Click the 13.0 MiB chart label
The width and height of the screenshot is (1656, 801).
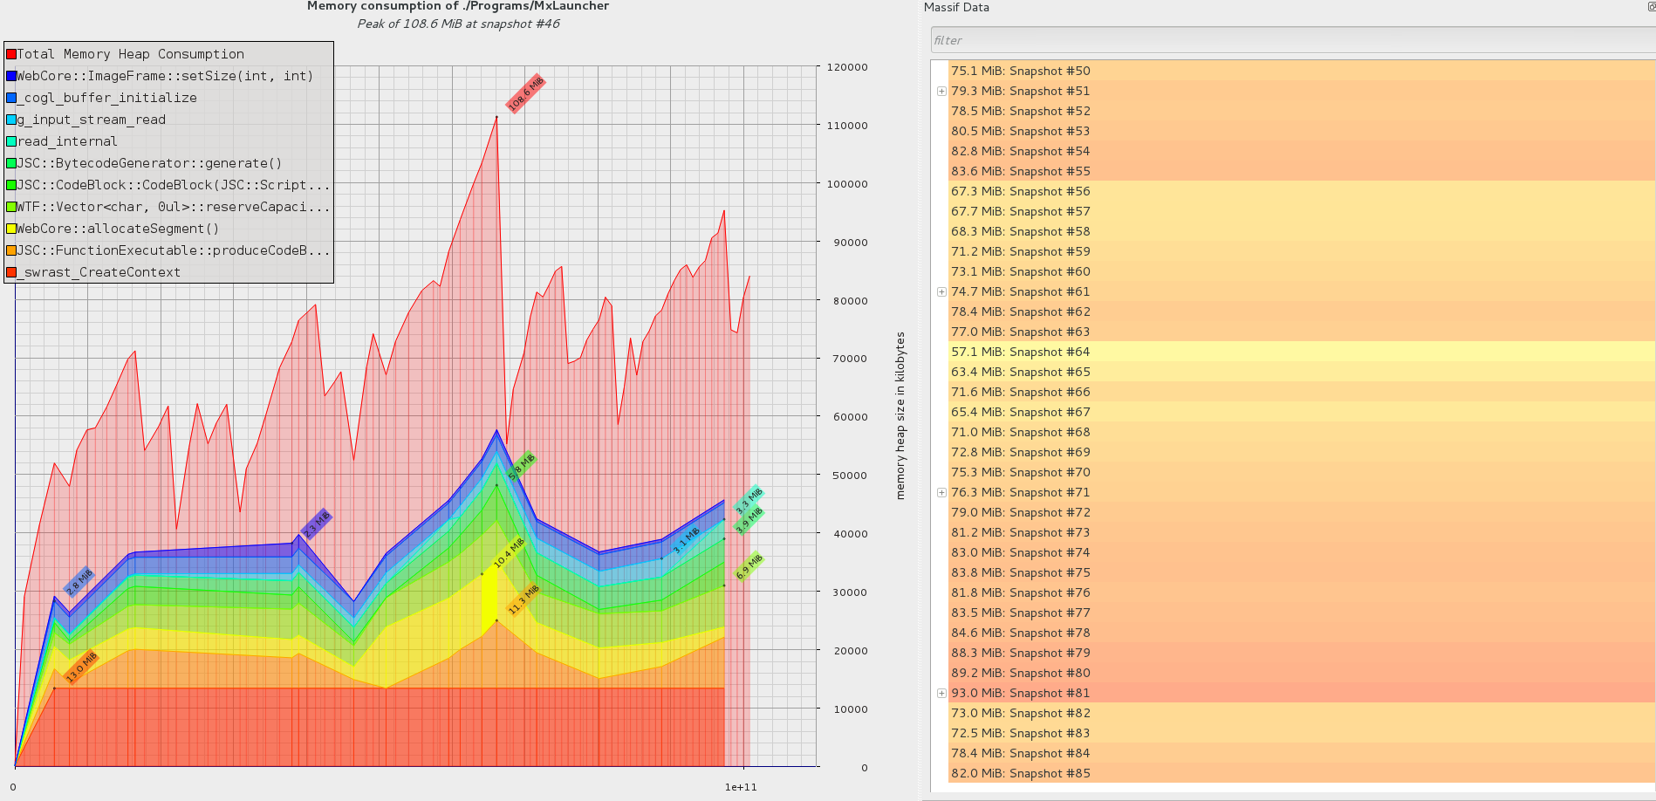tap(81, 667)
